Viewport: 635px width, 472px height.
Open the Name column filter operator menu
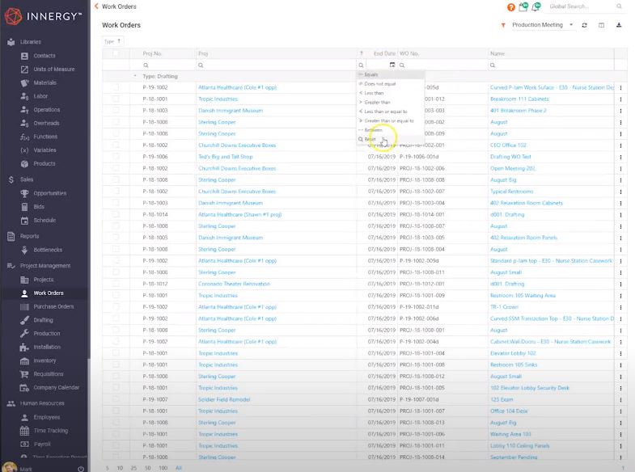click(x=493, y=65)
